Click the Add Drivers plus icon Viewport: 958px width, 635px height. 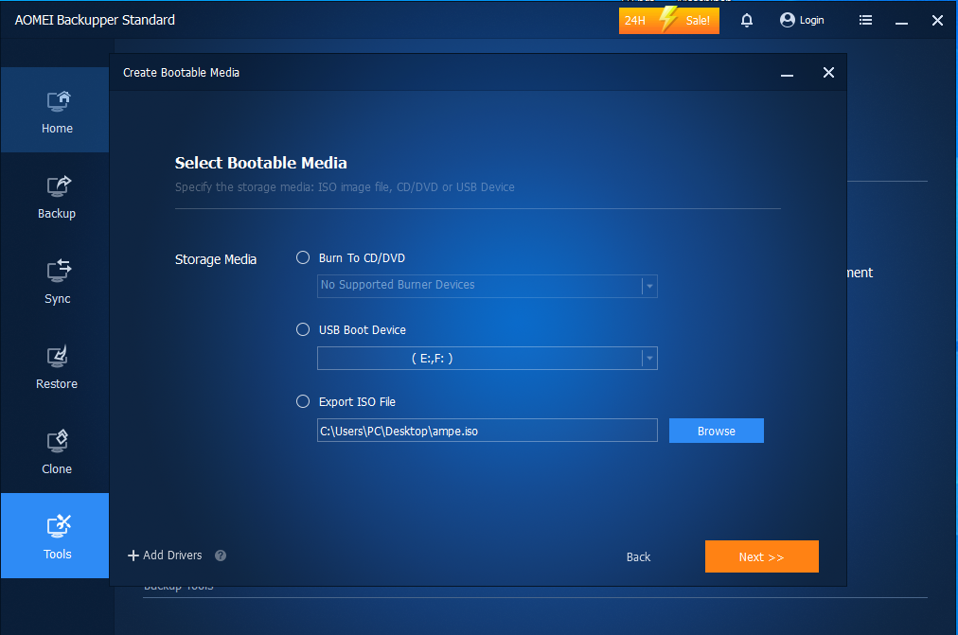133,556
